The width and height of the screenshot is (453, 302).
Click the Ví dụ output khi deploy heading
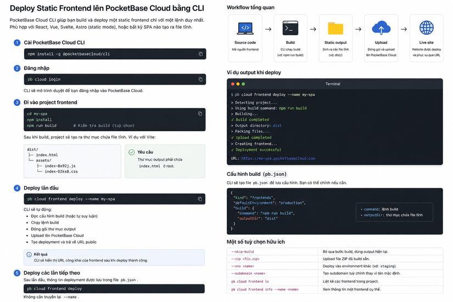[254, 72]
